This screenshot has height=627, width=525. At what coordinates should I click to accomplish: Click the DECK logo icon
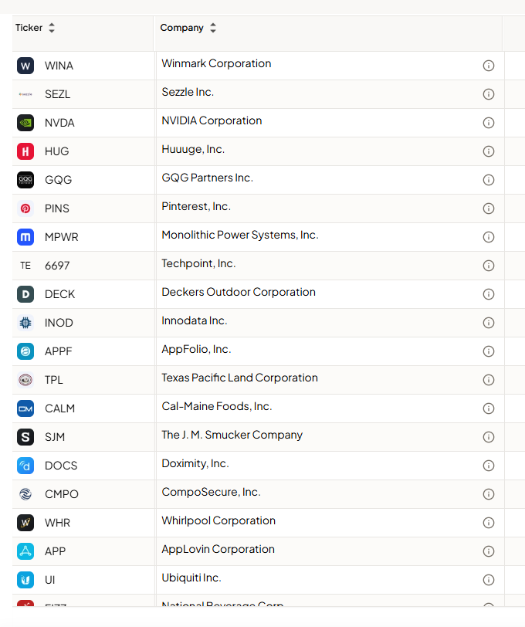(25, 294)
